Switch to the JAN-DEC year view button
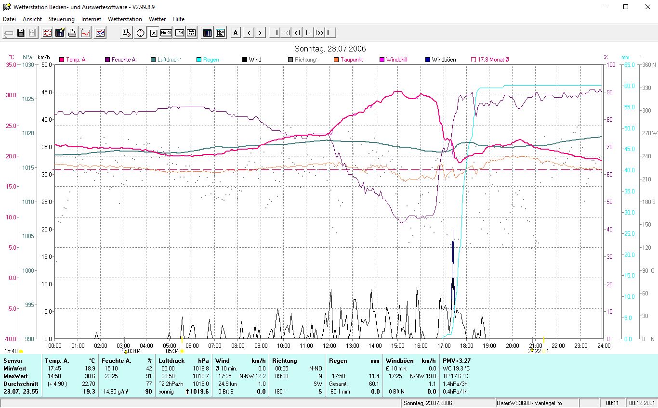 [x=192, y=33]
